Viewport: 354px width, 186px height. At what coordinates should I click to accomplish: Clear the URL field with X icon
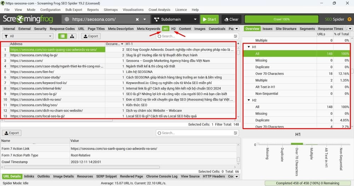coord(137,19)
